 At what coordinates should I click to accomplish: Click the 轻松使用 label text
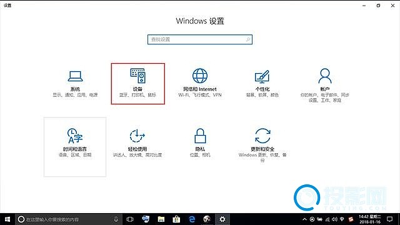tap(137, 149)
